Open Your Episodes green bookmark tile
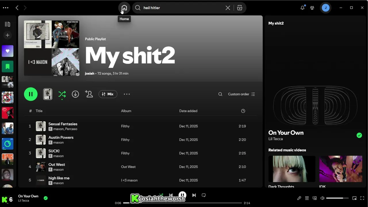The image size is (368, 207). click(7, 66)
